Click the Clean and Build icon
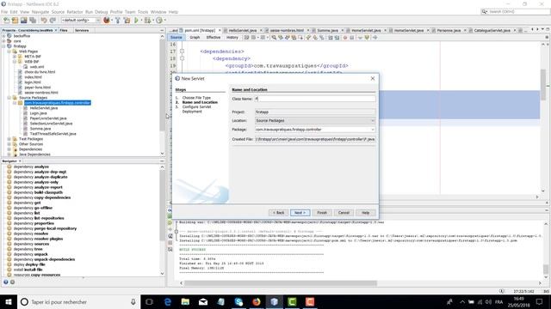Image resolution: width=551 pixels, height=309 pixels. point(127,21)
